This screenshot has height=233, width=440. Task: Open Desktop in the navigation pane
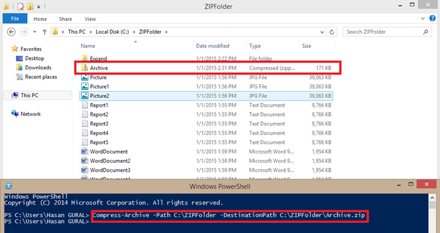[35, 58]
